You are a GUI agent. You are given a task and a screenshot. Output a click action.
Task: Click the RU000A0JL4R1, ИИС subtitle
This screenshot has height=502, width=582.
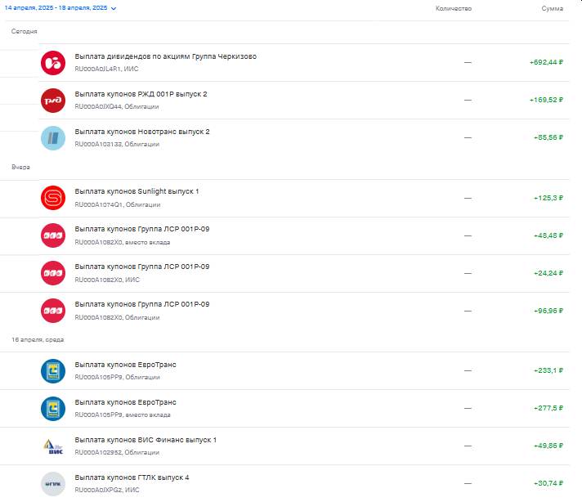(x=106, y=69)
